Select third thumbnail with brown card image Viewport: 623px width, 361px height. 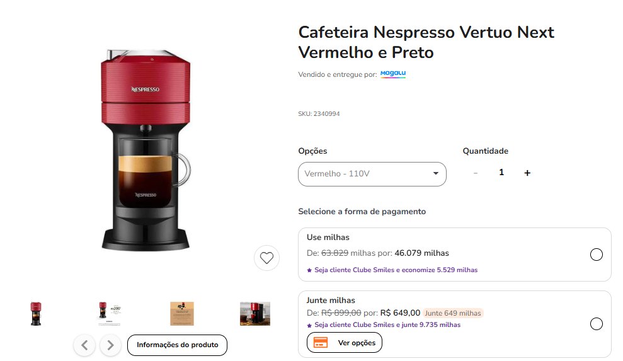pos(182,314)
